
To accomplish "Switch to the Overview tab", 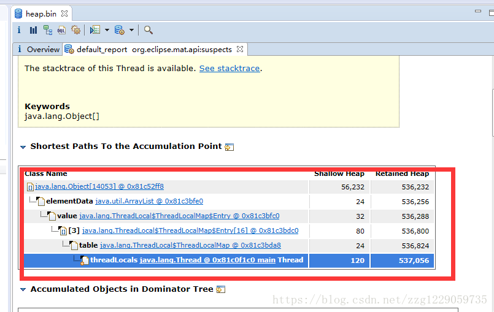I will [x=43, y=50].
